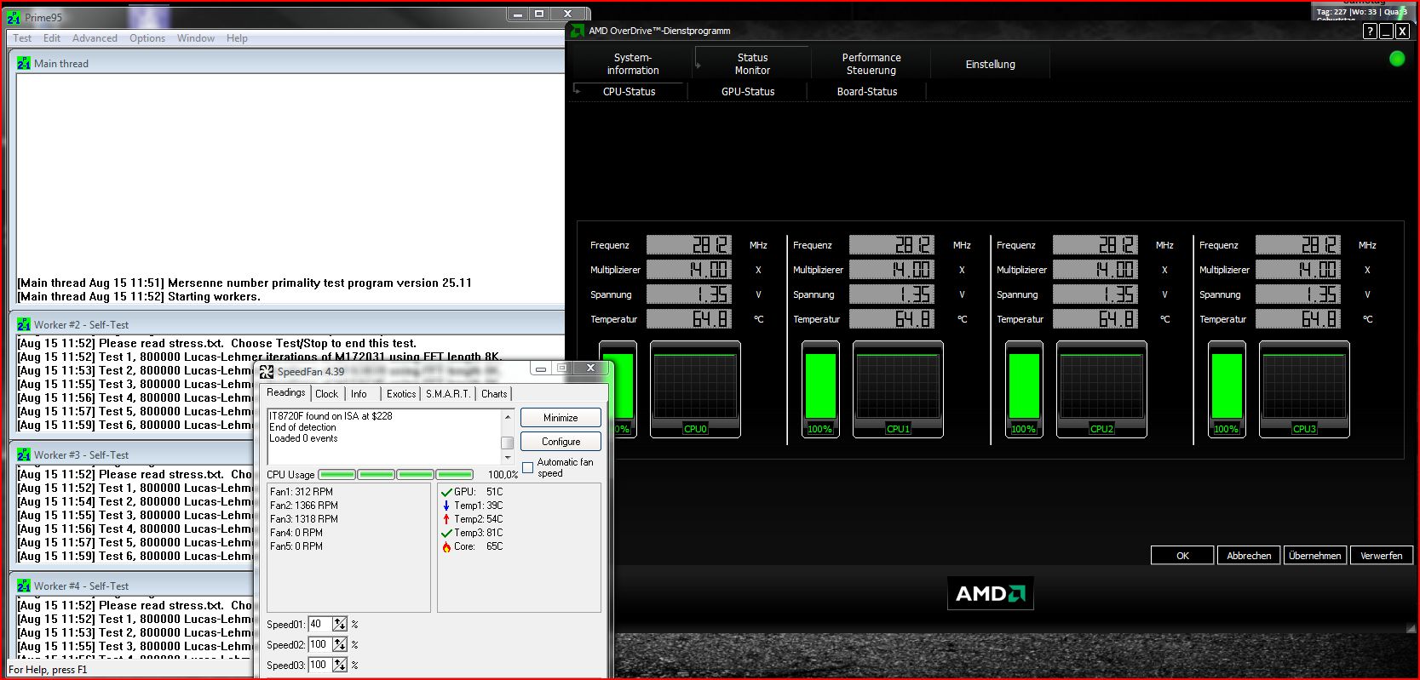1420x680 pixels.
Task: Switch to the Clock tab in SpeedFan
Action: point(326,394)
